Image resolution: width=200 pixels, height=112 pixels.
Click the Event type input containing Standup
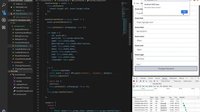point(166,59)
